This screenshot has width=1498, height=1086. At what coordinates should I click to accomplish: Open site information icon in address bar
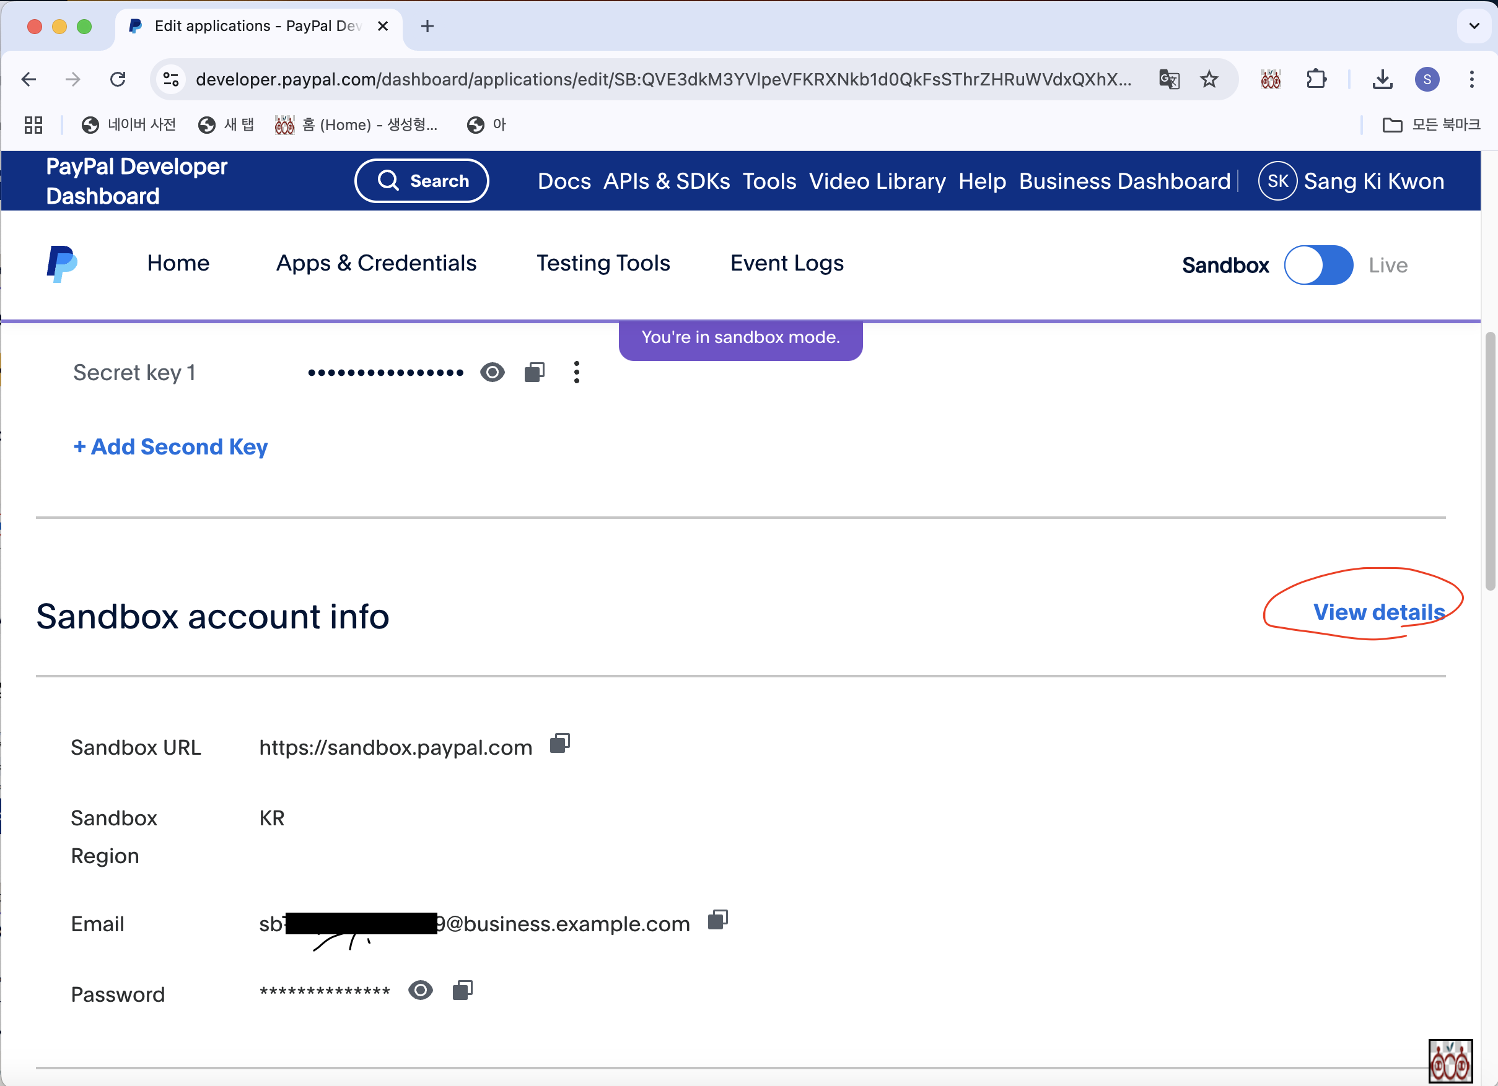tap(171, 80)
